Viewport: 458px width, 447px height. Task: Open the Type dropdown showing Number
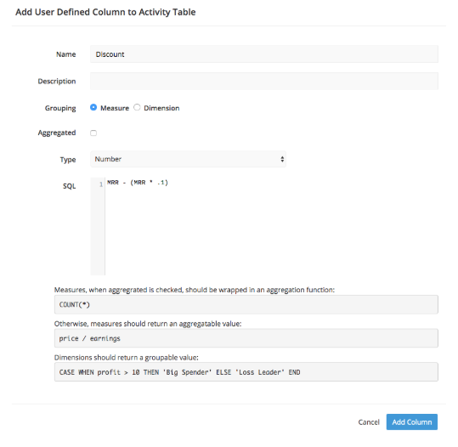click(188, 159)
